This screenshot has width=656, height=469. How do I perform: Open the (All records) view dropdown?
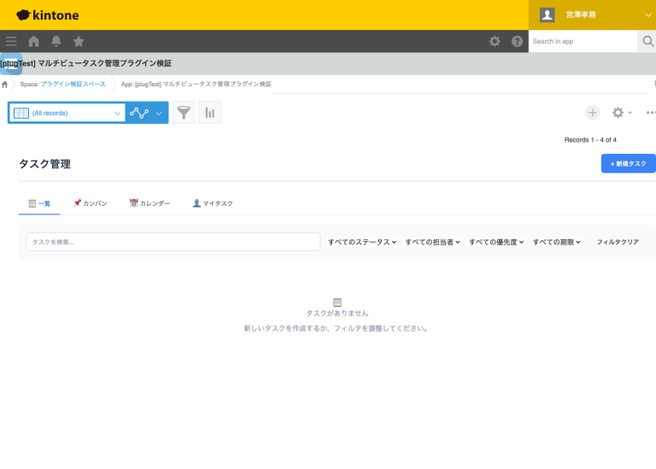coord(67,113)
